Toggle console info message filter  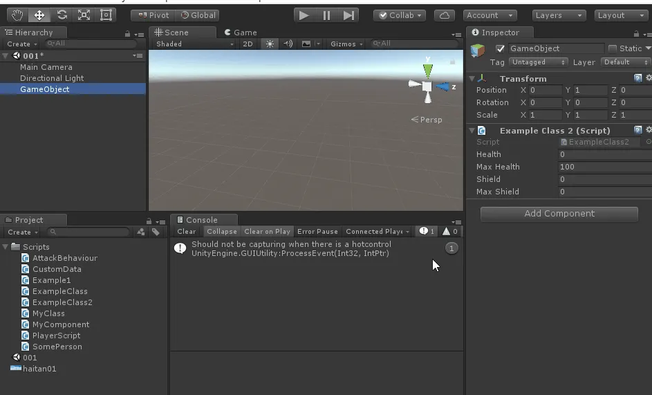point(427,232)
